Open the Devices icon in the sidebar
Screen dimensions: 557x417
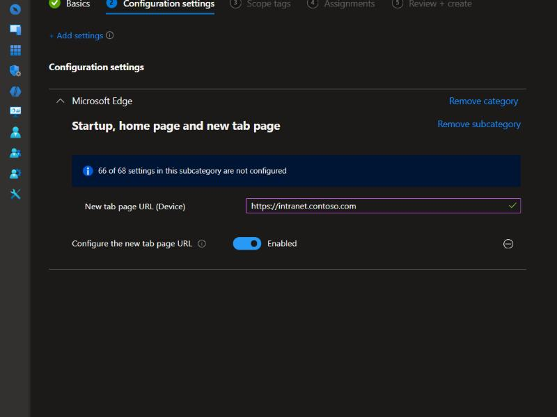tap(15, 29)
